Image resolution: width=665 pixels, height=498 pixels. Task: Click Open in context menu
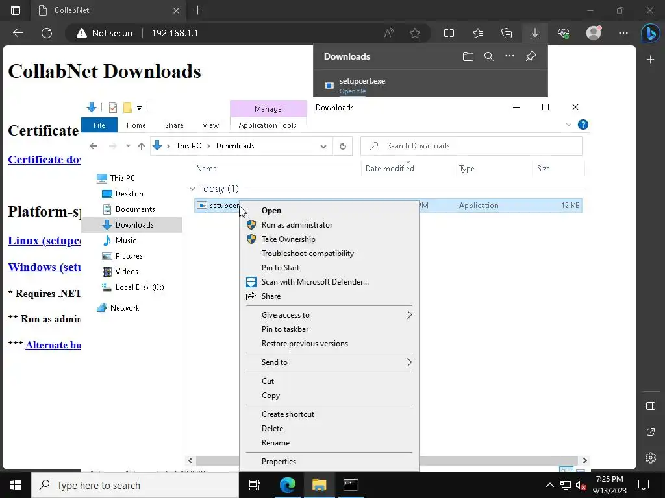(329, 211)
